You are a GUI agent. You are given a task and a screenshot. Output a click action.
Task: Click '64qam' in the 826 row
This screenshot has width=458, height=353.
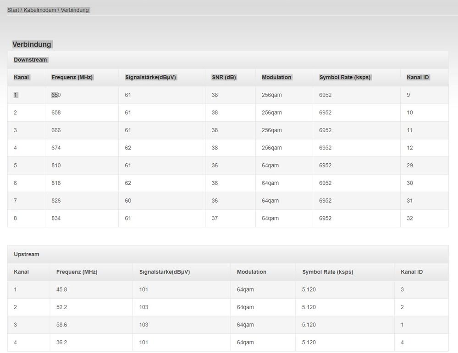click(x=270, y=201)
